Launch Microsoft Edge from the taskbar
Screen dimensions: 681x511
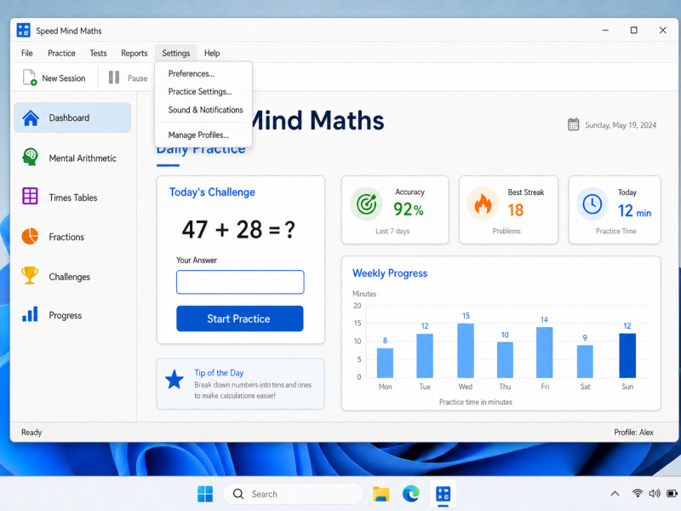tap(411, 494)
